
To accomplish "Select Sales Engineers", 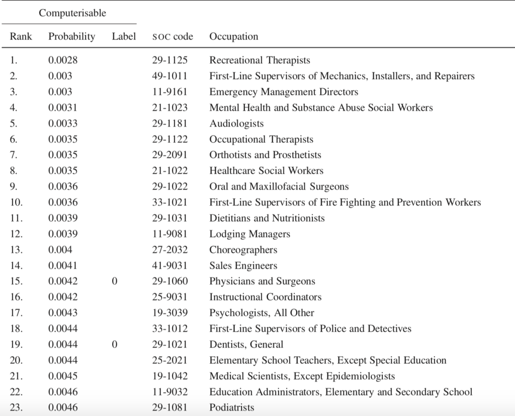I will pos(243,266).
